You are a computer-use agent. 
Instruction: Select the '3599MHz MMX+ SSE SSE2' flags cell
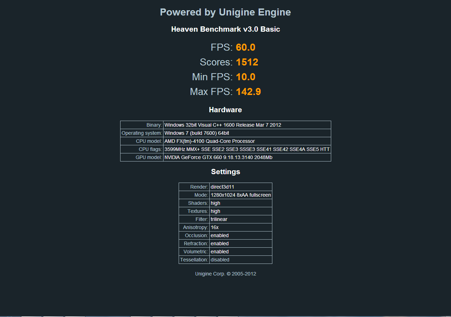[247, 149]
